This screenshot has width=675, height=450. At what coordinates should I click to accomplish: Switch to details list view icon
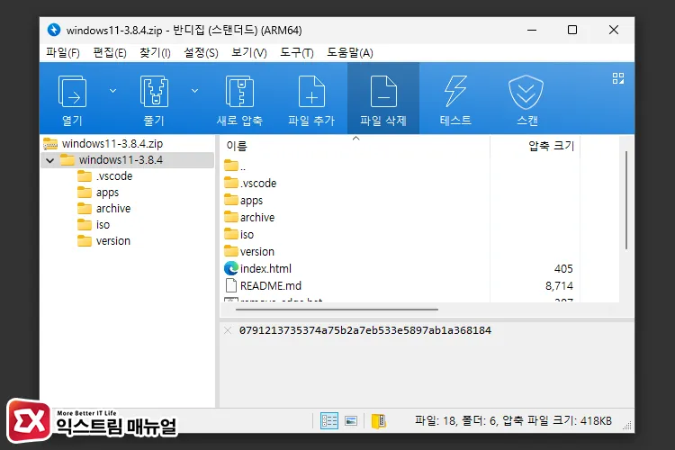(329, 420)
